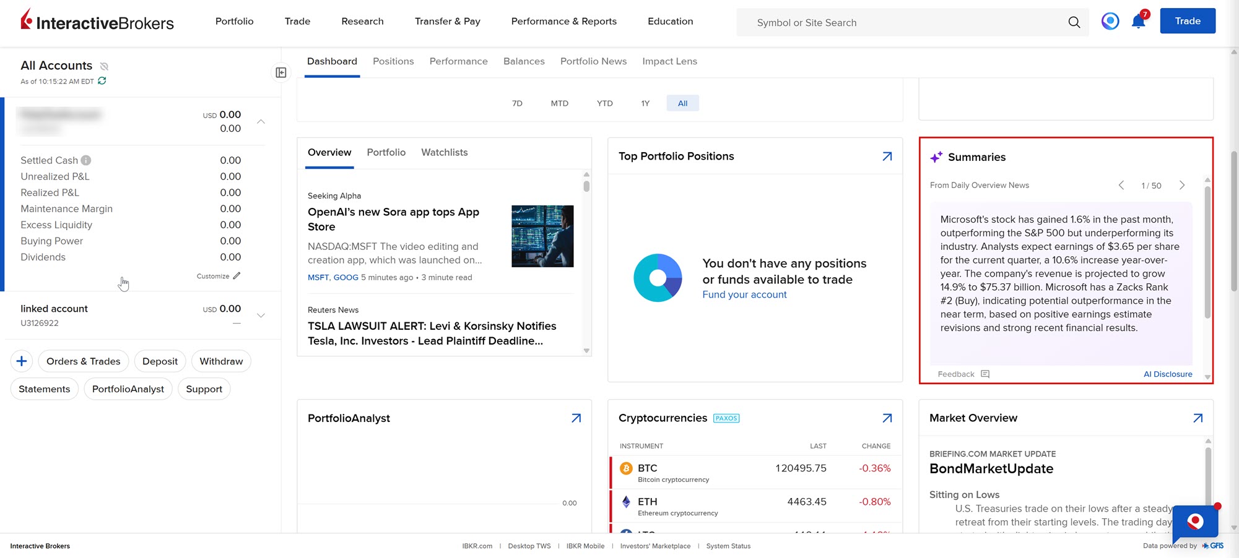Select the 7D time range
The image size is (1239, 558).
click(x=517, y=103)
